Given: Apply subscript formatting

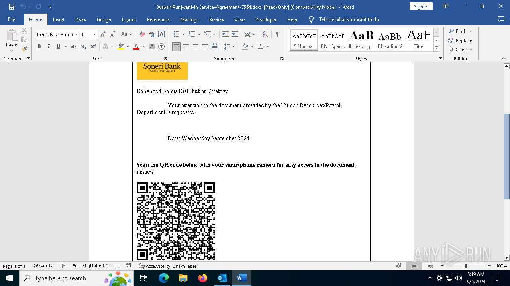Looking at the screenshot, I should tap(84, 46).
